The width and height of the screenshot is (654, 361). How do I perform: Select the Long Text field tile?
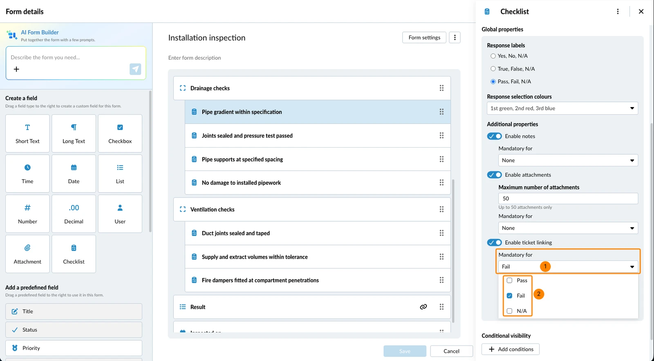(74, 133)
